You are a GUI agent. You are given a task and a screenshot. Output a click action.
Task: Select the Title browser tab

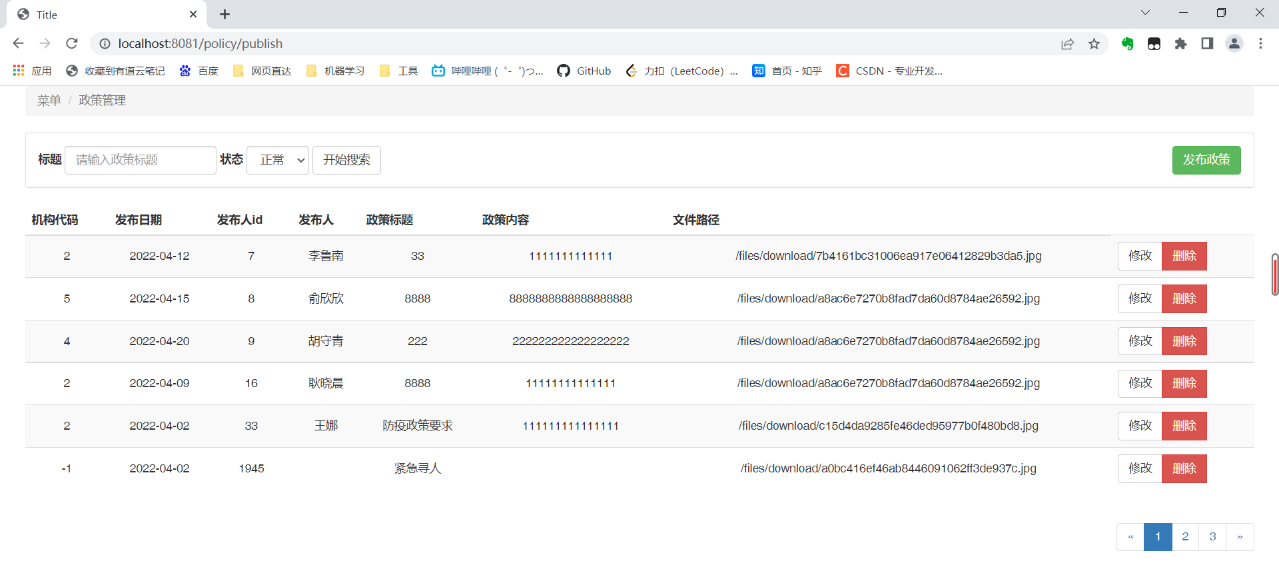point(107,14)
